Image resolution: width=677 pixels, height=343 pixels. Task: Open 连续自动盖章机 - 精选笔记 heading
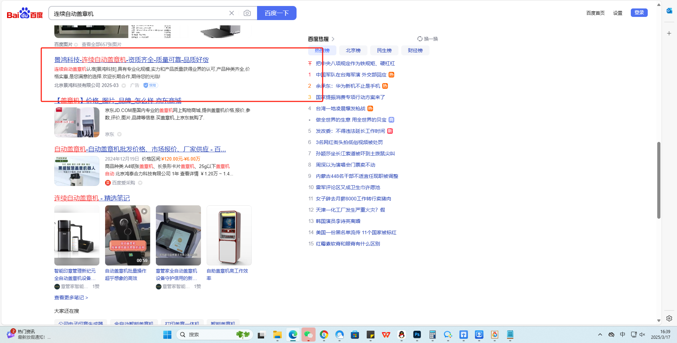coord(92,198)
